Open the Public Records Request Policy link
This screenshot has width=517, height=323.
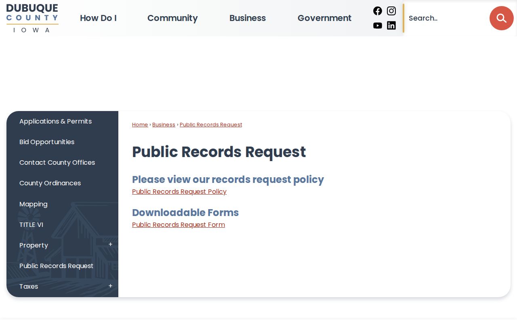[x=179, y=192]
